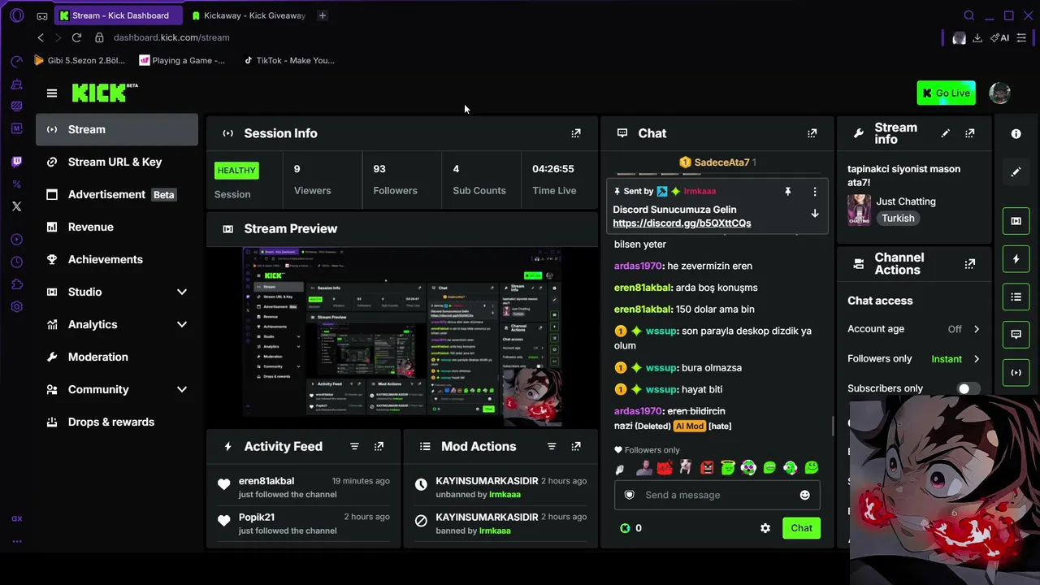Click the pencil edit-layout button in right rail
Viewport: 1040px width, 585px height.
pyautogui.click(x=1016, y=172)
